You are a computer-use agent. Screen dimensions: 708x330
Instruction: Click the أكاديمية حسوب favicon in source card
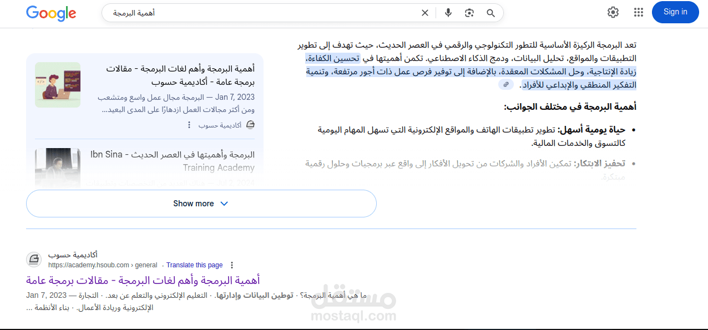tap(250, 125)
